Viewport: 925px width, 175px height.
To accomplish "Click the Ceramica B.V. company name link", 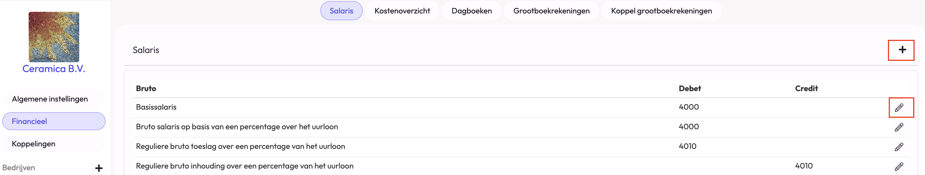I will tap(54, 69).
